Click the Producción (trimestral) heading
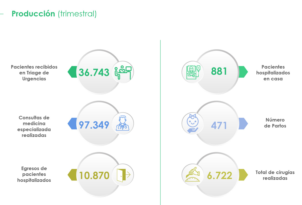The height and width of the screenshot is (205, 302). coord(54,14)
